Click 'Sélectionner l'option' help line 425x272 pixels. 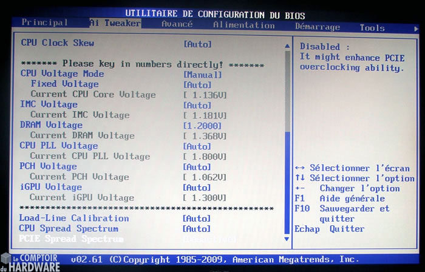coord(355,178)
